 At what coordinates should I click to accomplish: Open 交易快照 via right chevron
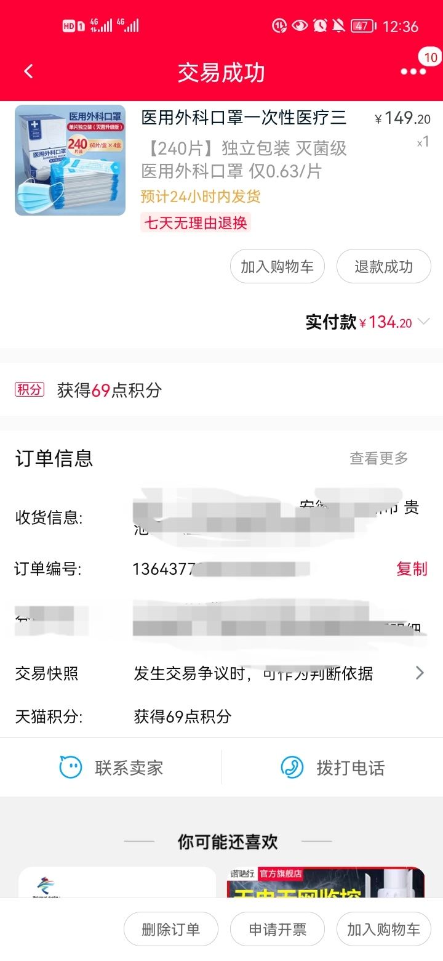click(x=420, y=673)
